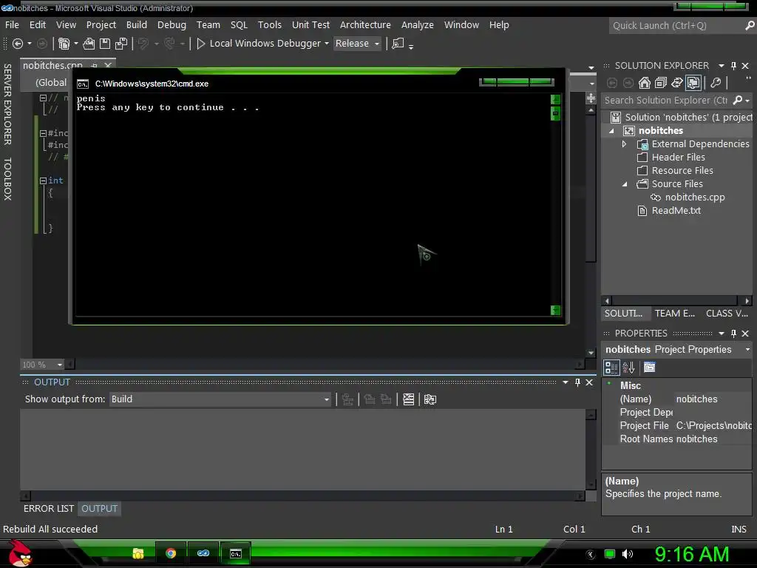Open Solution Configurations Release dropdown
This screenshot has height=568, width=757.
pos(357,44)
